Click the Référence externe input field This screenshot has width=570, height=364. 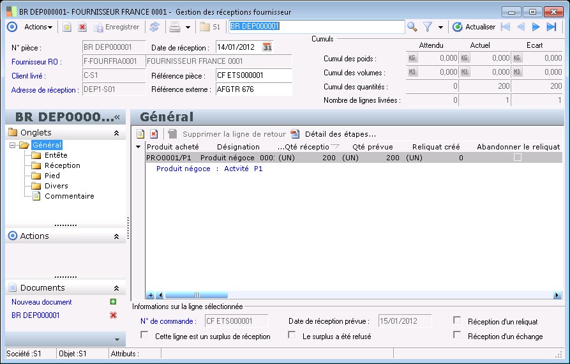[x=254, y=89]
